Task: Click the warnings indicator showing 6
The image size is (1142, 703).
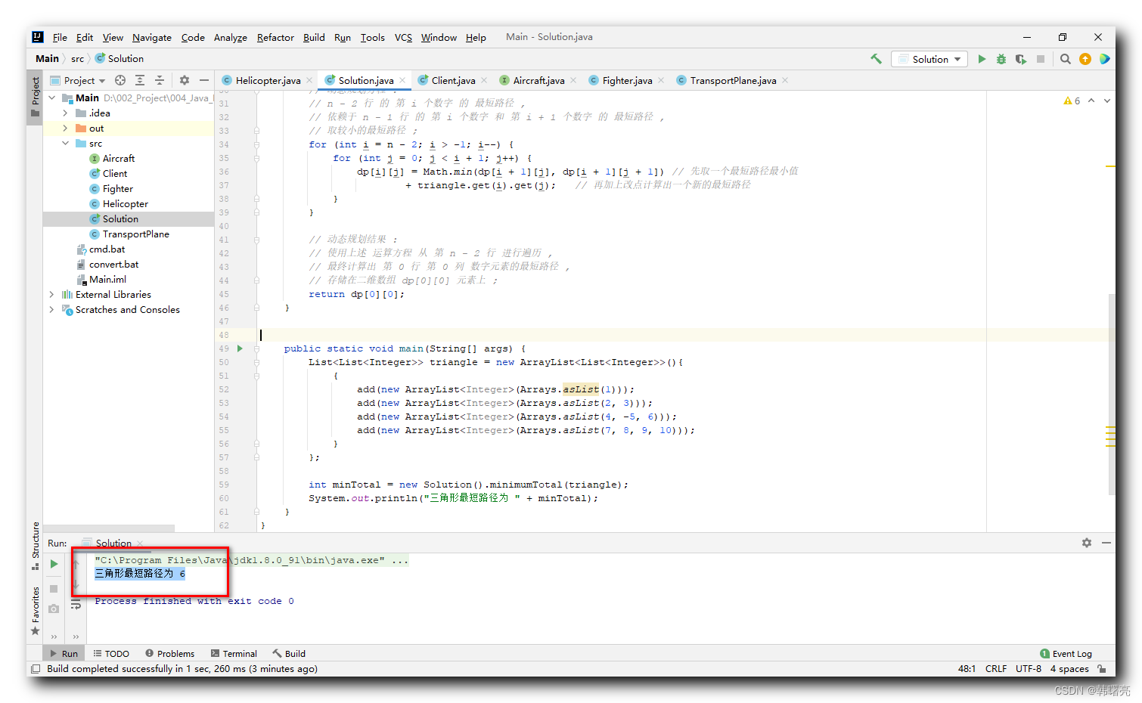Action: (1072, 101)
